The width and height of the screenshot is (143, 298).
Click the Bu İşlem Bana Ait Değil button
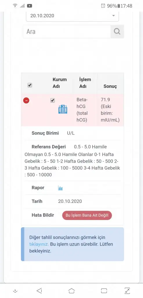click(87, 215)
